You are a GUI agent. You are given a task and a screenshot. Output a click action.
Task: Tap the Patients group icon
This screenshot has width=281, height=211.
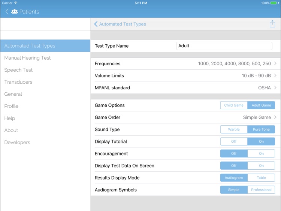tap(15, 12)
